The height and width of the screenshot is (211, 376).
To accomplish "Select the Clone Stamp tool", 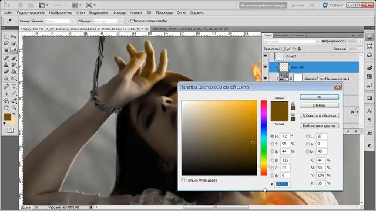I will click(x=6, y=65).
